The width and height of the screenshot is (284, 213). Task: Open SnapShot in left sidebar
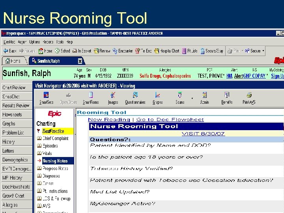tap(17, 97)
